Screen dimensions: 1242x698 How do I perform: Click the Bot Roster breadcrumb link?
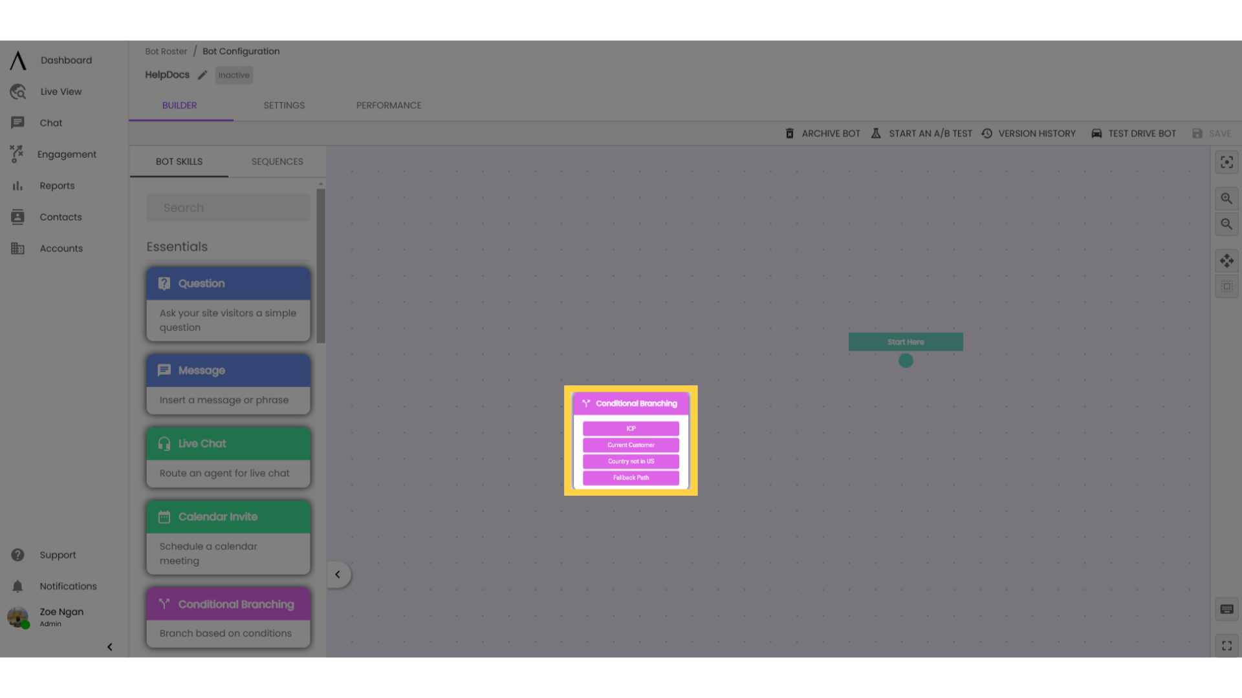pos(166,51)
